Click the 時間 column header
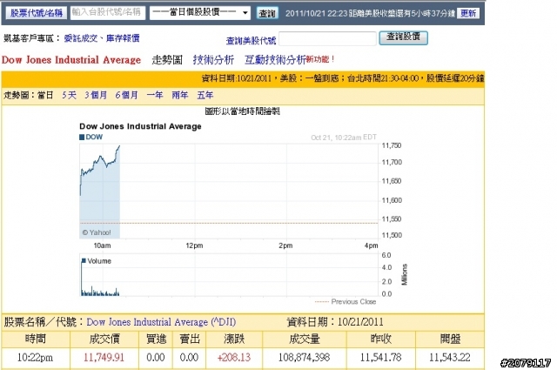557x370 pixels. (x=36, y=339)
